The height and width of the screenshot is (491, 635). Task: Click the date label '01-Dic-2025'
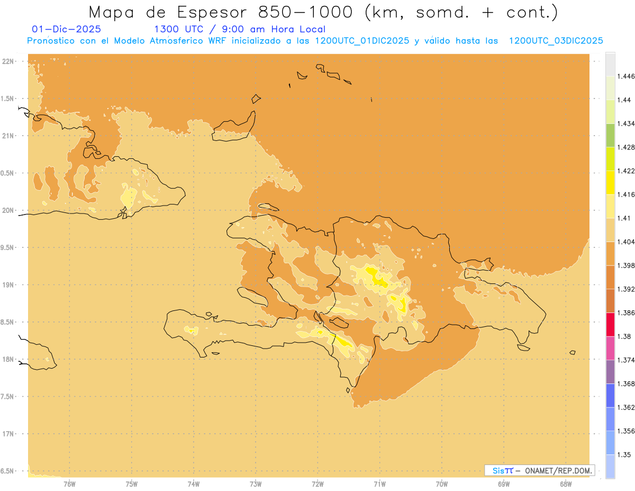66,30
